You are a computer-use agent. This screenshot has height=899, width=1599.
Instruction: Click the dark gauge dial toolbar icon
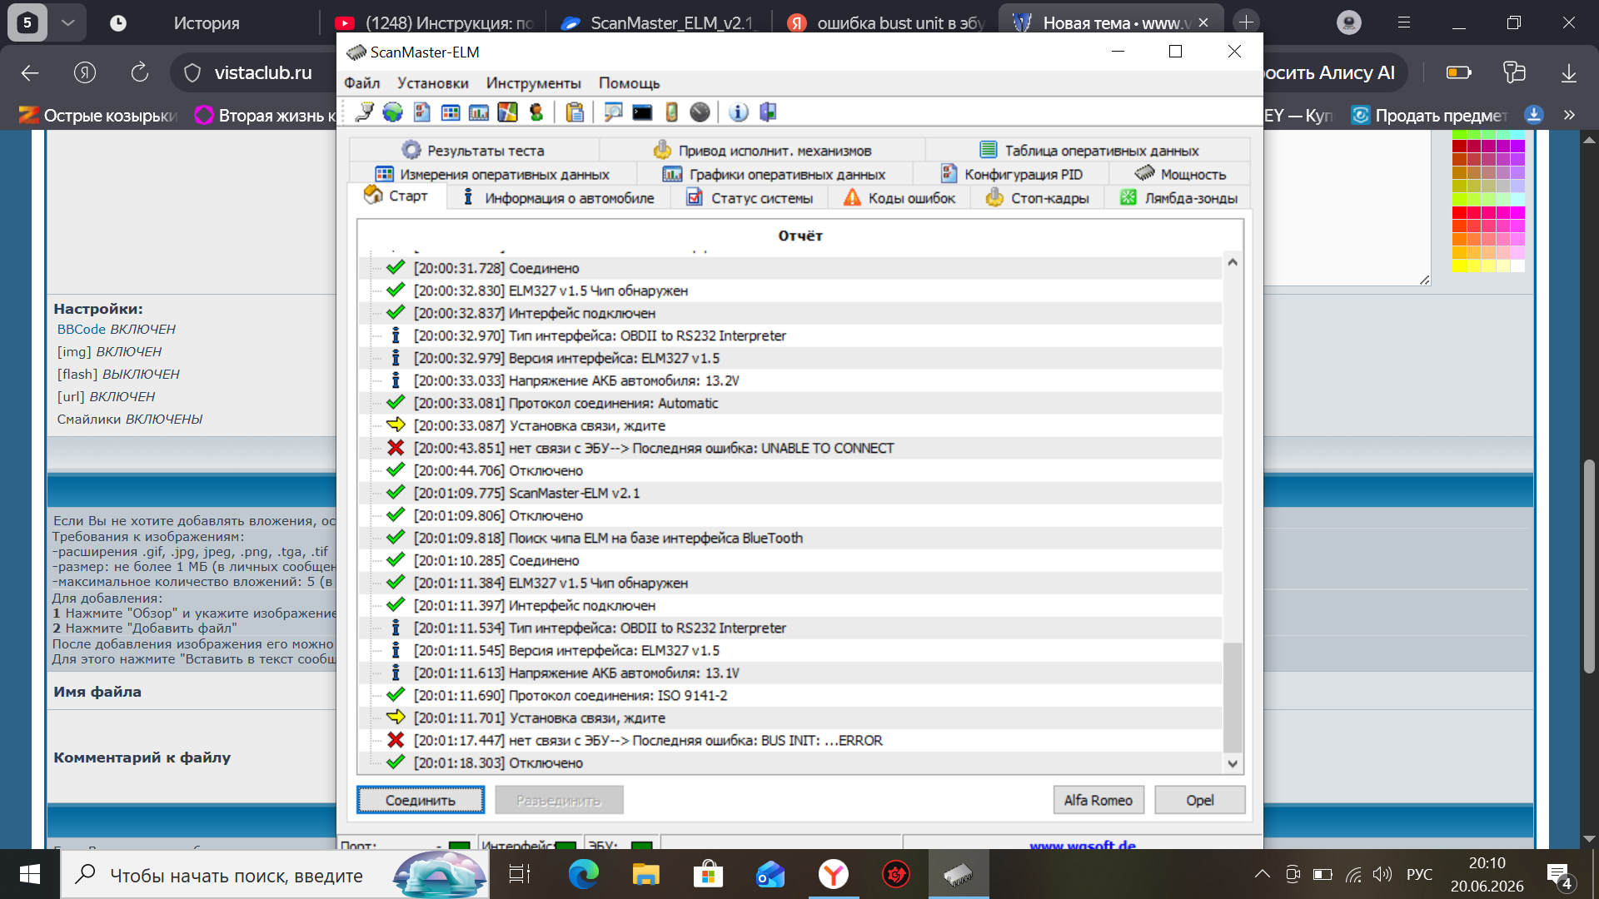click(x=700, y=112)
